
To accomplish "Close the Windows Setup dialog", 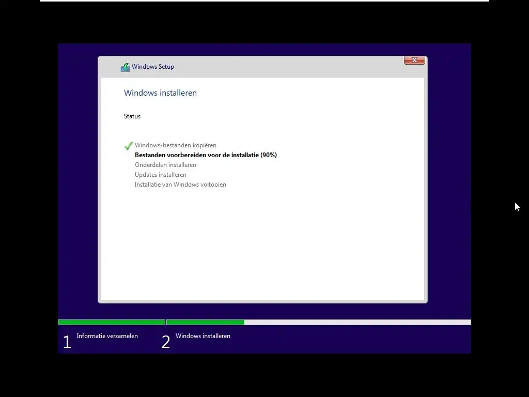I will click(414, 60).
